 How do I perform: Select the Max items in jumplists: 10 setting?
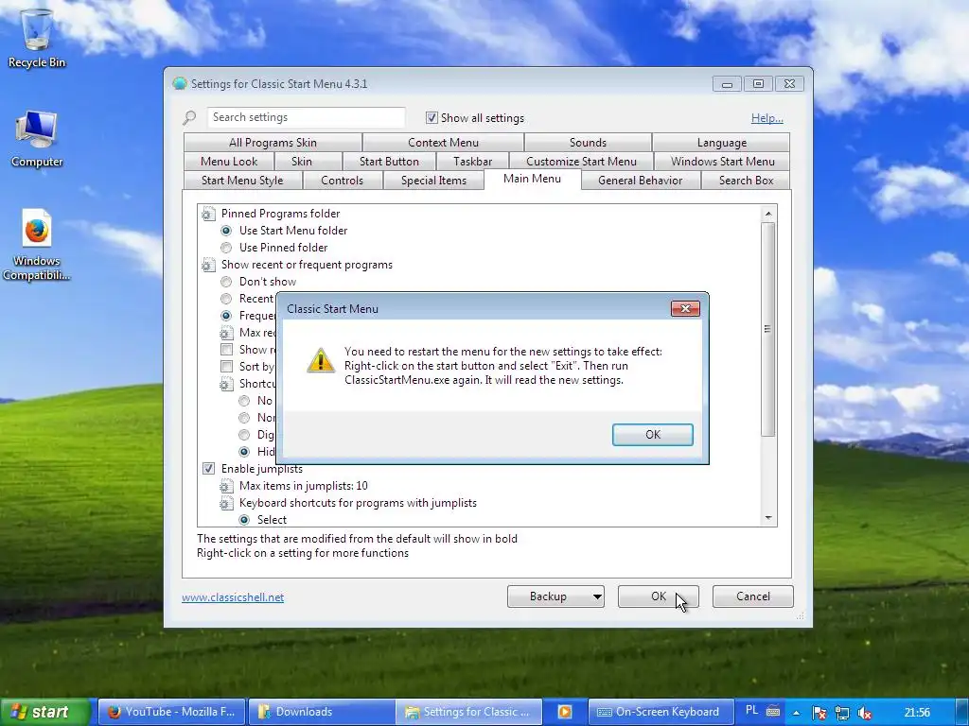pyautogui.click(x=304, y=486)
